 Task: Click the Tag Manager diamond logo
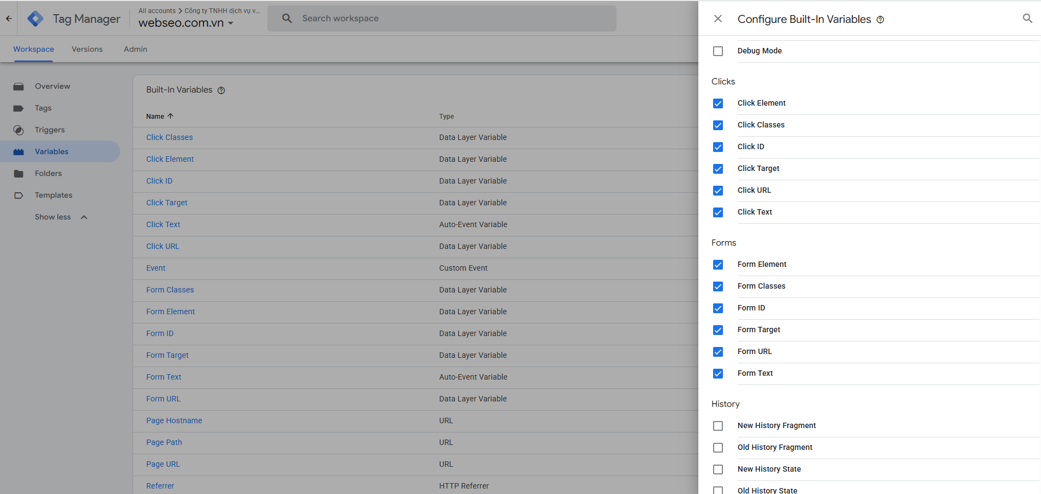(x=35, y=19)
